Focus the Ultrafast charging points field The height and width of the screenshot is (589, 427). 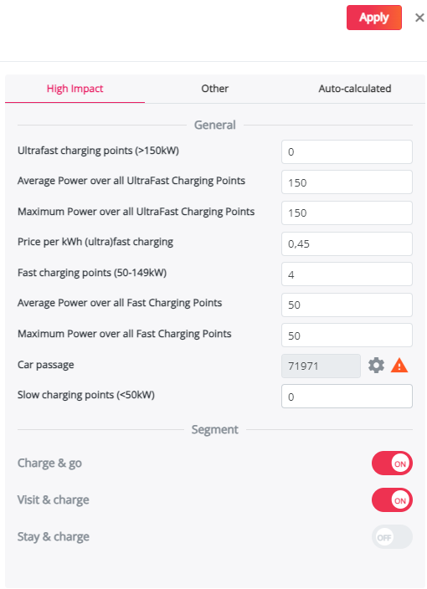pos(347,151)
